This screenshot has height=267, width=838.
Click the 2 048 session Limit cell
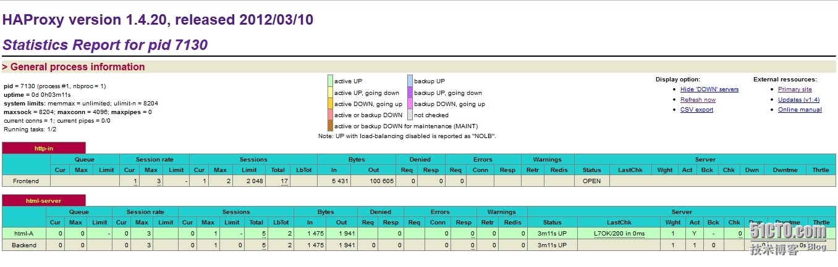(x=249, y=181)
